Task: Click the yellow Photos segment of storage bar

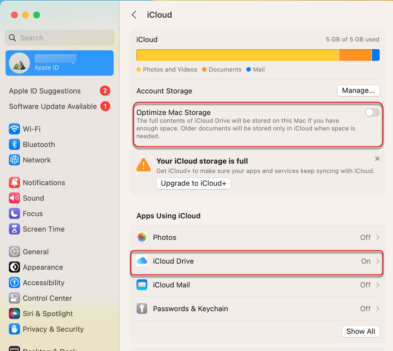Action: (x=238, y=55)
